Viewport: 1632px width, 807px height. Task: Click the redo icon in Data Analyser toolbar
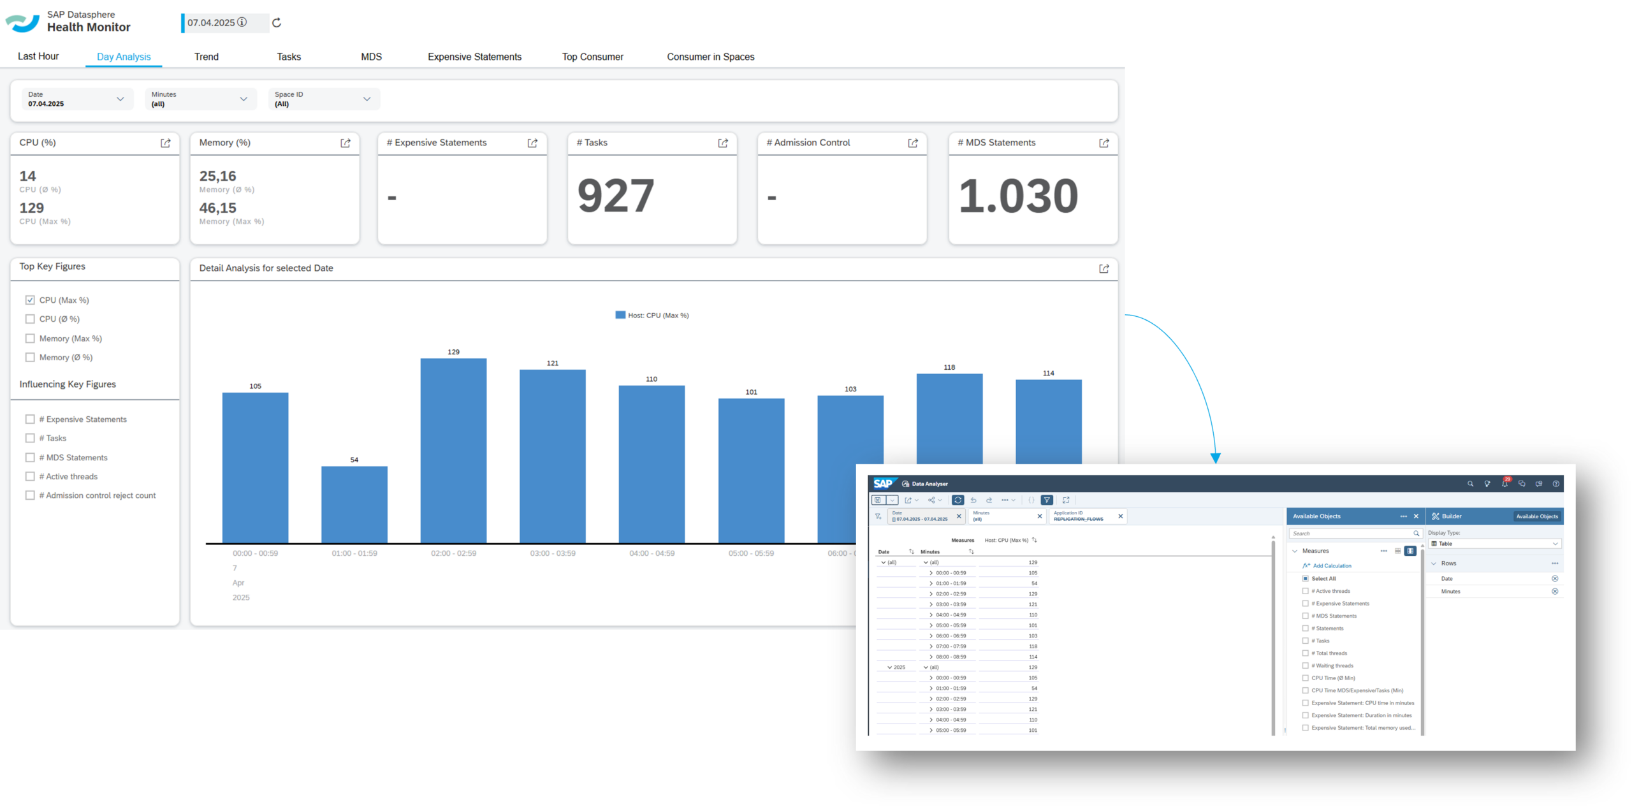[x=989, y=500]
